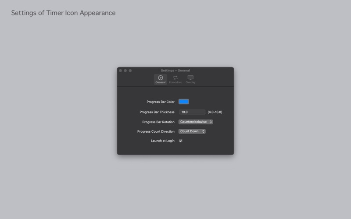
Task: Open the Progress Count Direction dropdown
Action: (192, 131)
